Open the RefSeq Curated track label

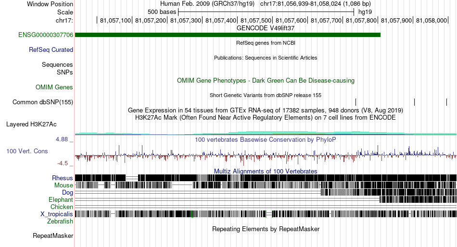(x=51, y=50)
